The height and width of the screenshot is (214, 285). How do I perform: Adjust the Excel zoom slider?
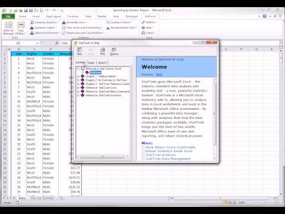point(262,203)
